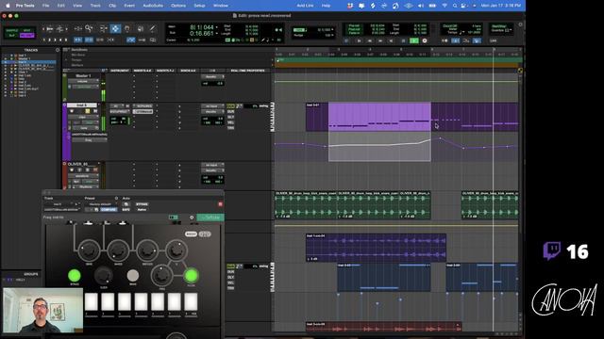
Task: Click zoom preset 1 button
Action: coord(44,40)
